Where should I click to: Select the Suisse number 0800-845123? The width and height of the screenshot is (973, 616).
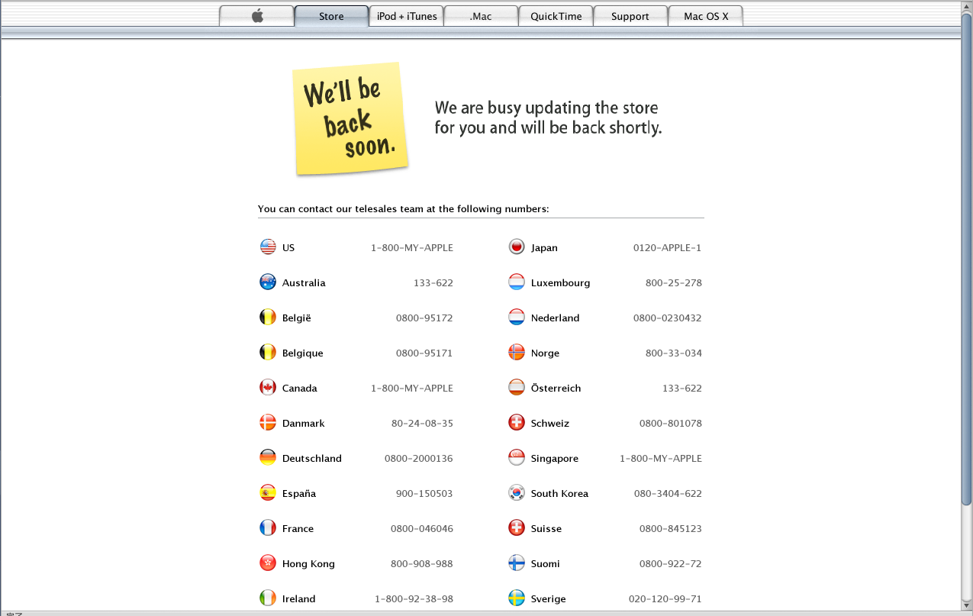(671, 529)
